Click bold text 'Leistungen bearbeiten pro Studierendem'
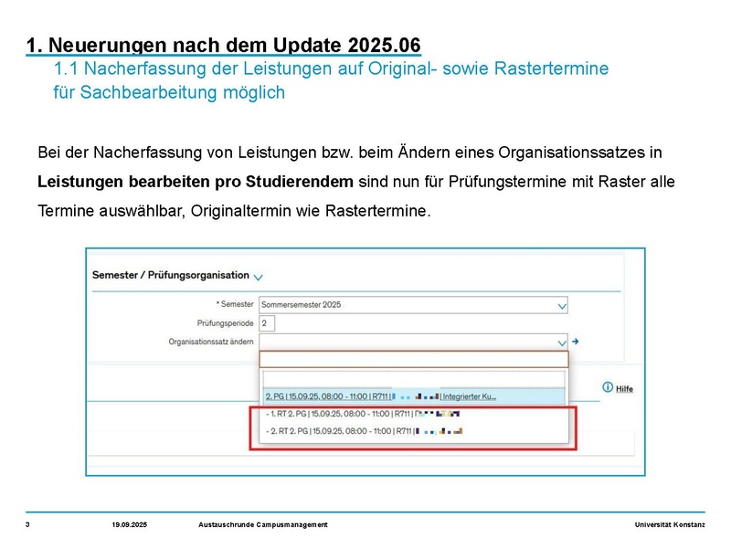The image size is (731, 548). [196, 182]
